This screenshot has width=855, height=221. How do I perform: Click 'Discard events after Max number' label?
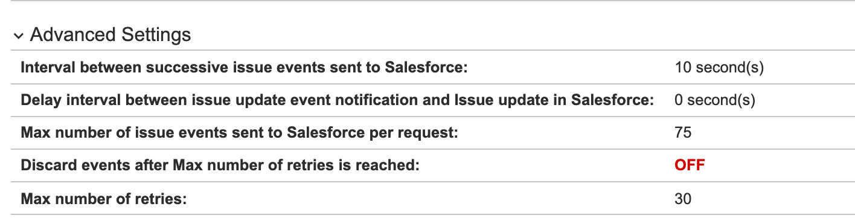[x=220, y=165]
